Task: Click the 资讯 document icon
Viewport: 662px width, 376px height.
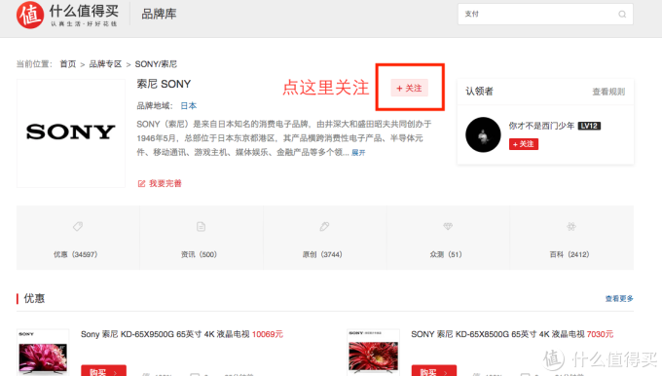Action: pyautogui.click(x=201, y=226)
